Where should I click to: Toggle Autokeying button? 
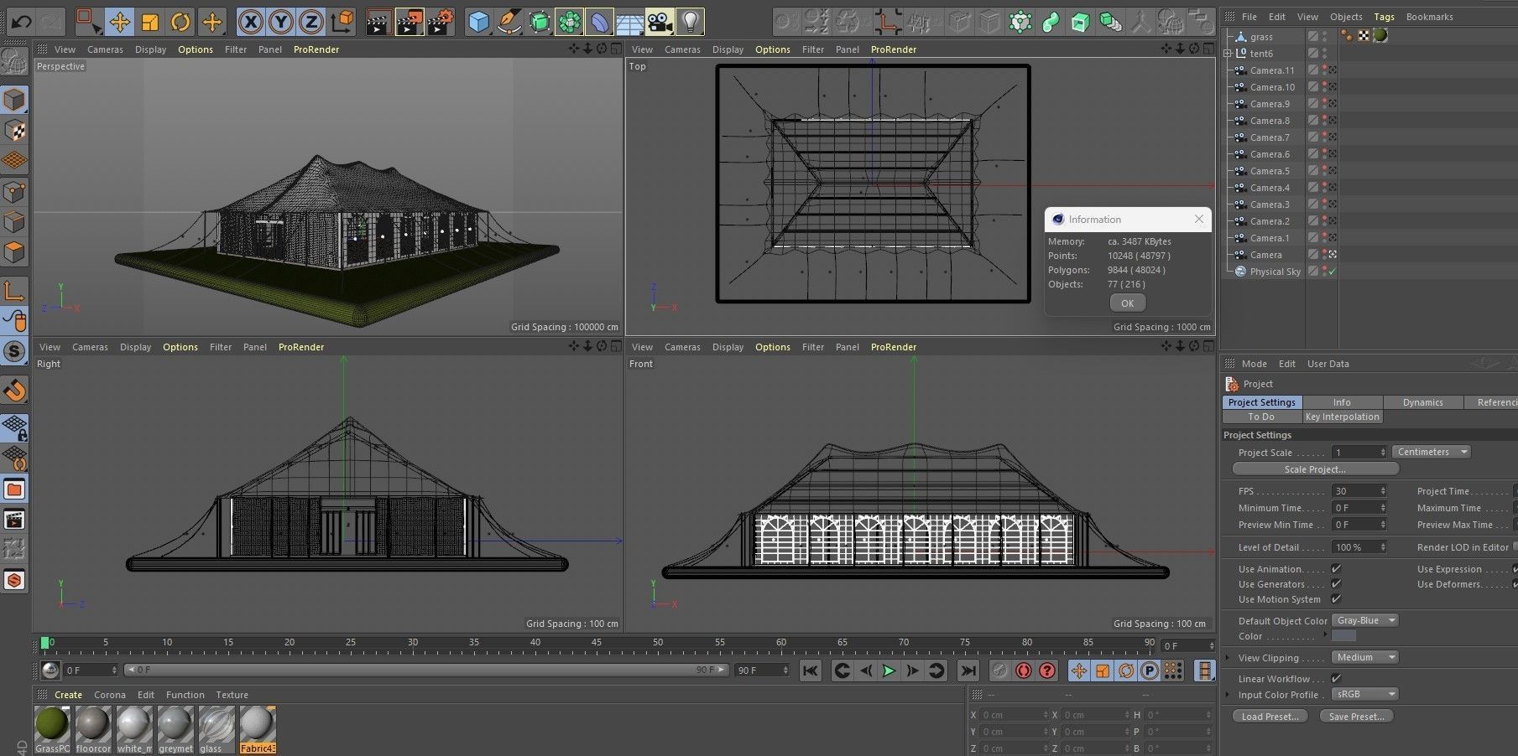[1023, 671]
